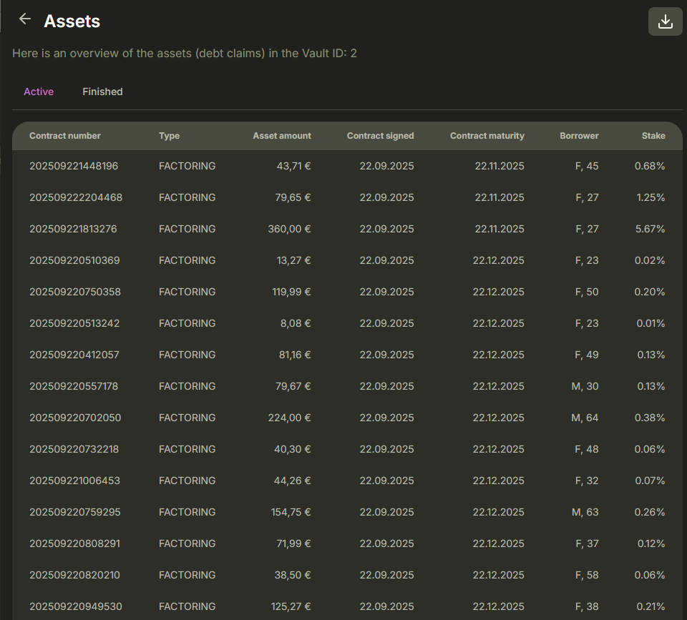Select contract number 202509221448196
Viewport: 687px width, 620px height.
coord(74,166)
